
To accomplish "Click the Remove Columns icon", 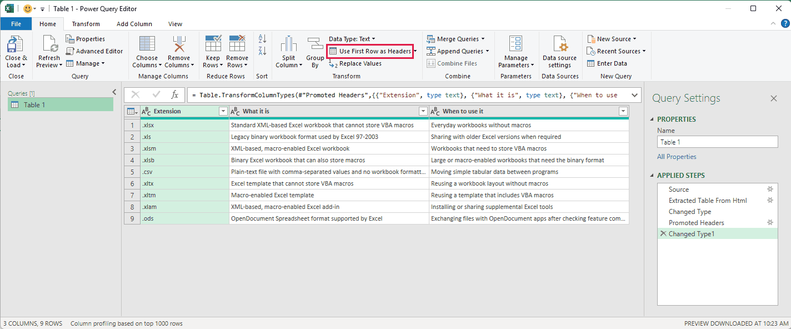I will pyautogui.click(x=179, y=44).
